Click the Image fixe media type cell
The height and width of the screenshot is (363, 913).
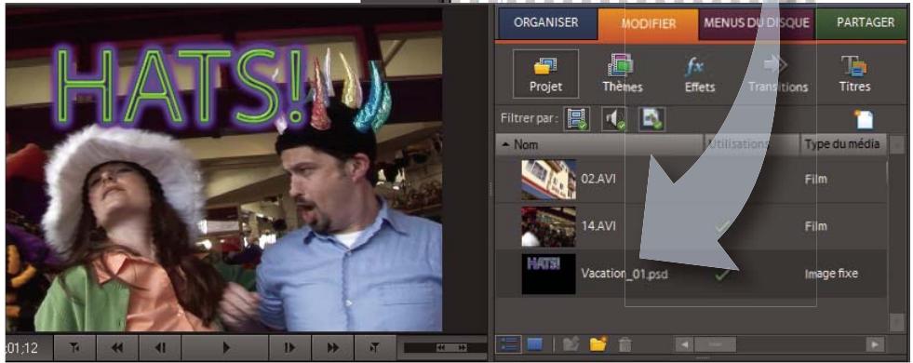click(x=831, y=274)
